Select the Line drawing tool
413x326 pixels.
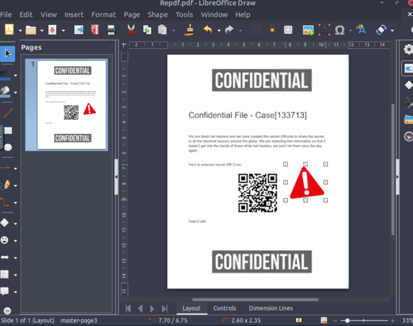[x=8, y=113]
